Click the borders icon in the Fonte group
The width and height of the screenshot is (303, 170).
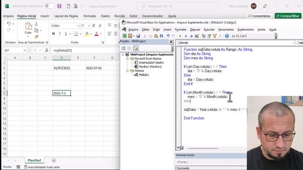(76, 34)
